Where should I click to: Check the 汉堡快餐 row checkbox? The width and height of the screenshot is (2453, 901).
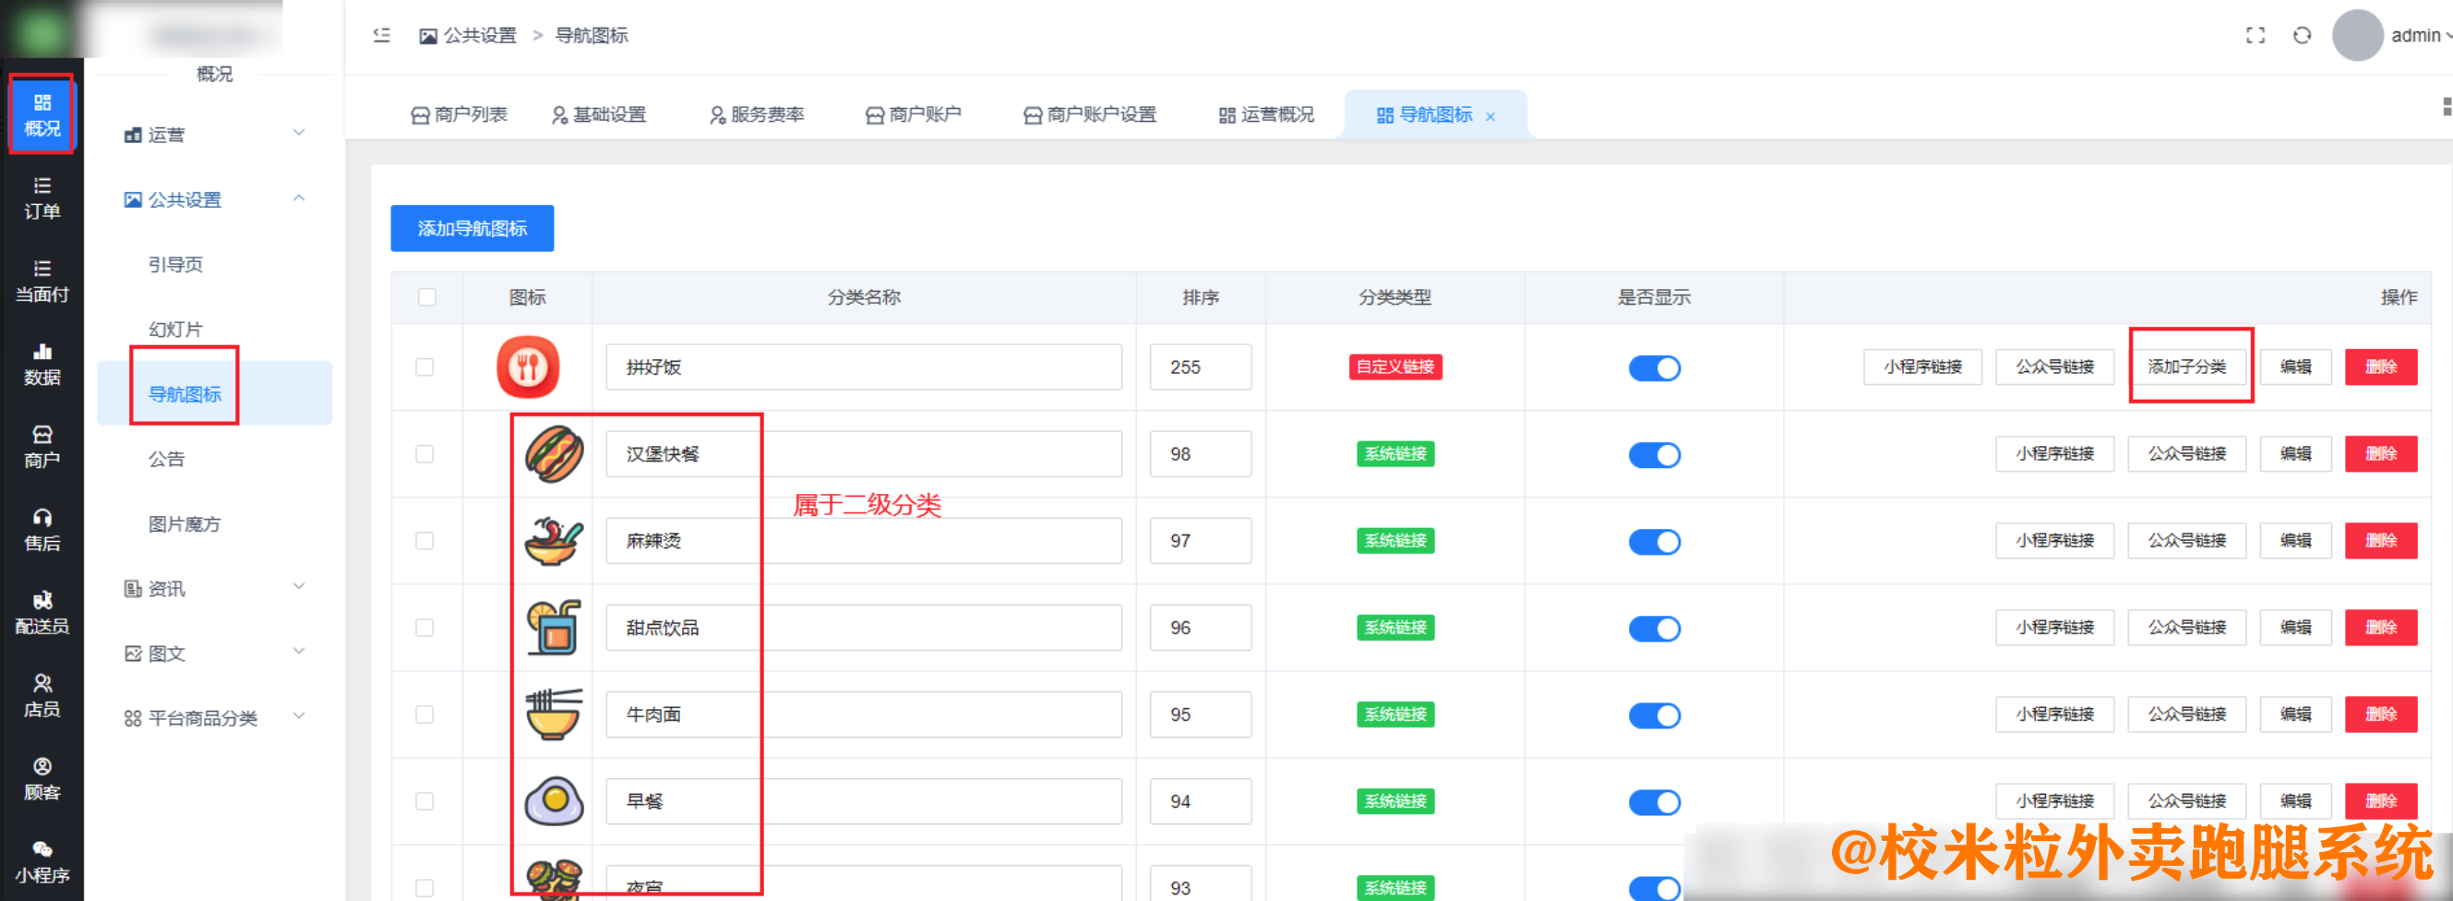(x=426, y=454)
